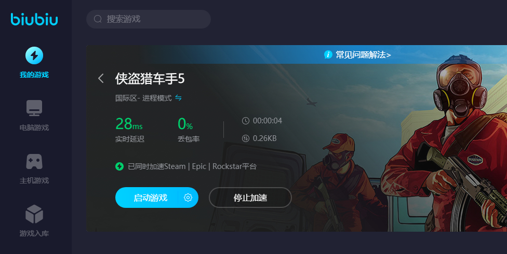
Task: Click 停止加速 to stop acceleration
Action: tap(250, 197)
